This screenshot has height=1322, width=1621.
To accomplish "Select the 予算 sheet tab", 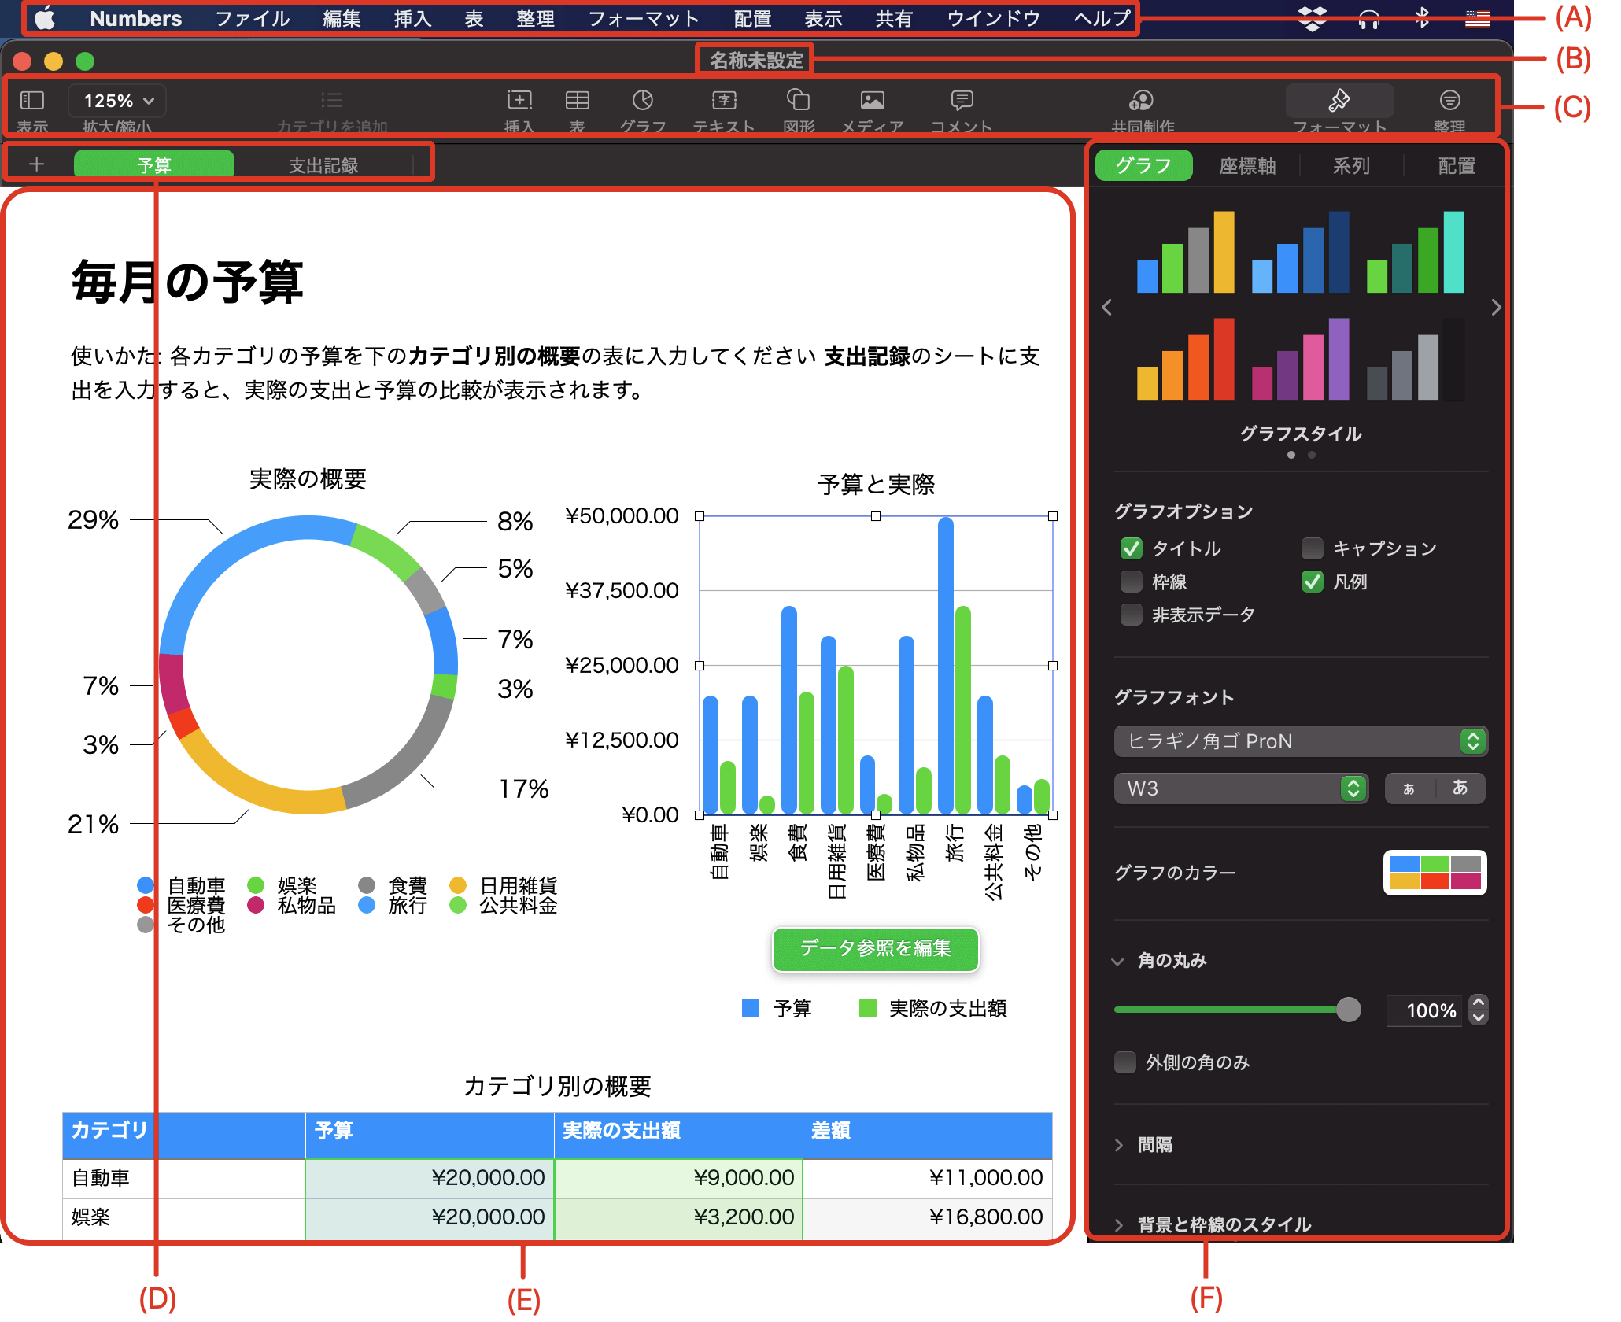I will 154,164.
